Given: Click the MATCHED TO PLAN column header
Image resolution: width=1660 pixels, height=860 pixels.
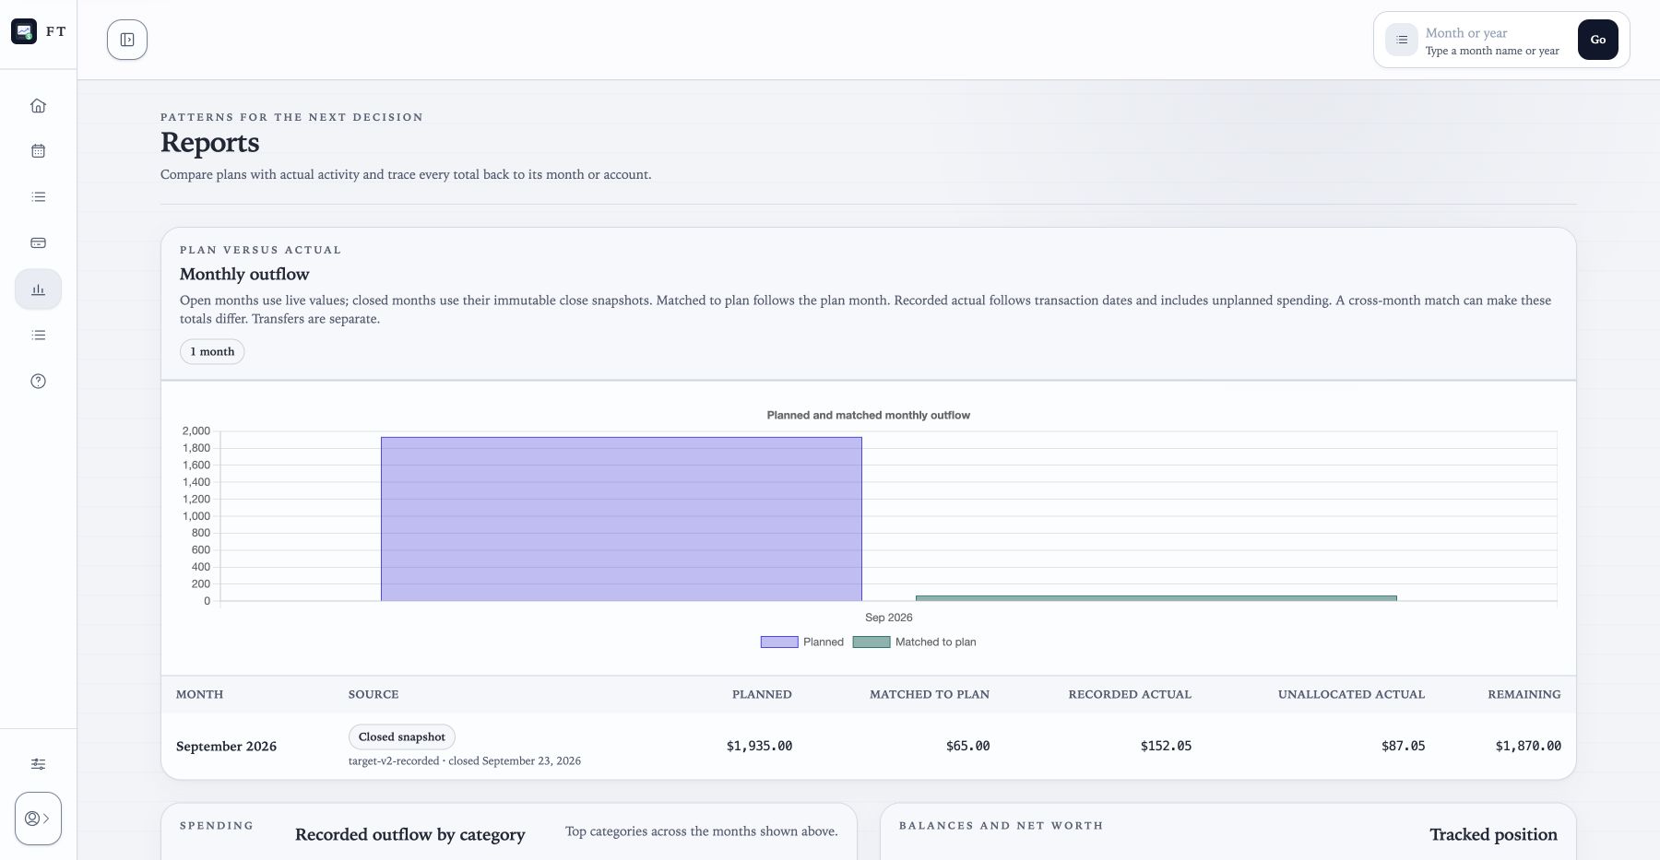Looking at the screenshot, I should click(930, 694).
